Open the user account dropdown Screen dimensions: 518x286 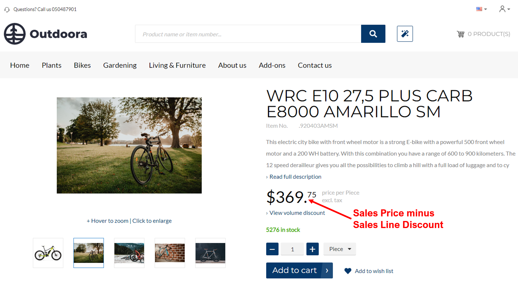click(504, 9)
